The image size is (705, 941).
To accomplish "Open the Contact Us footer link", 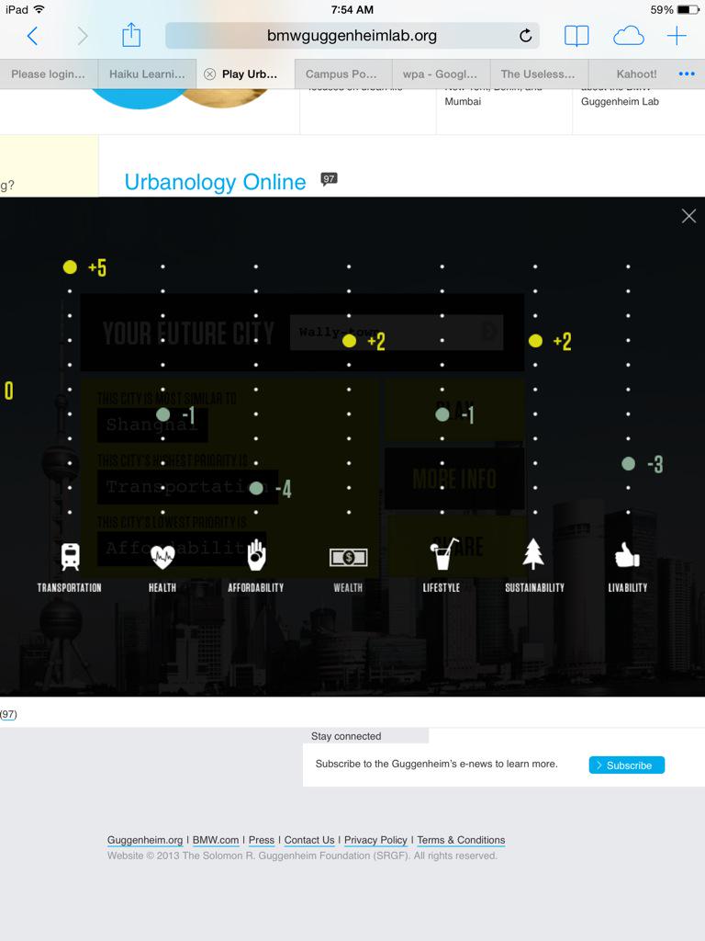I will click(x=309, y=840).
